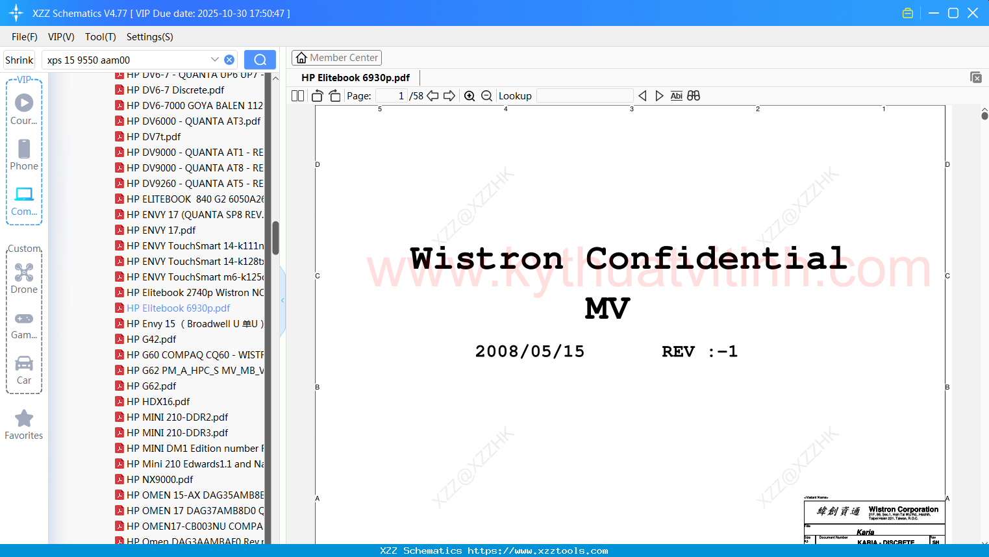Image resolution: width=989 pixels, height=557 pixels.
Task: Click the Shrink button
Action: pos(19,60)
